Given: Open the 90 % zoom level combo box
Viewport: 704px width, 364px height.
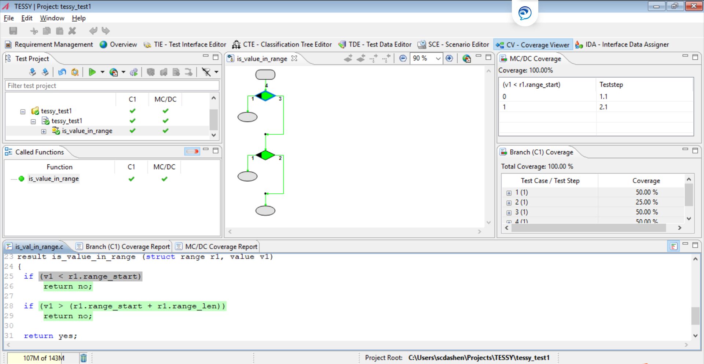Looking at the screenshot, I should 426,58.
